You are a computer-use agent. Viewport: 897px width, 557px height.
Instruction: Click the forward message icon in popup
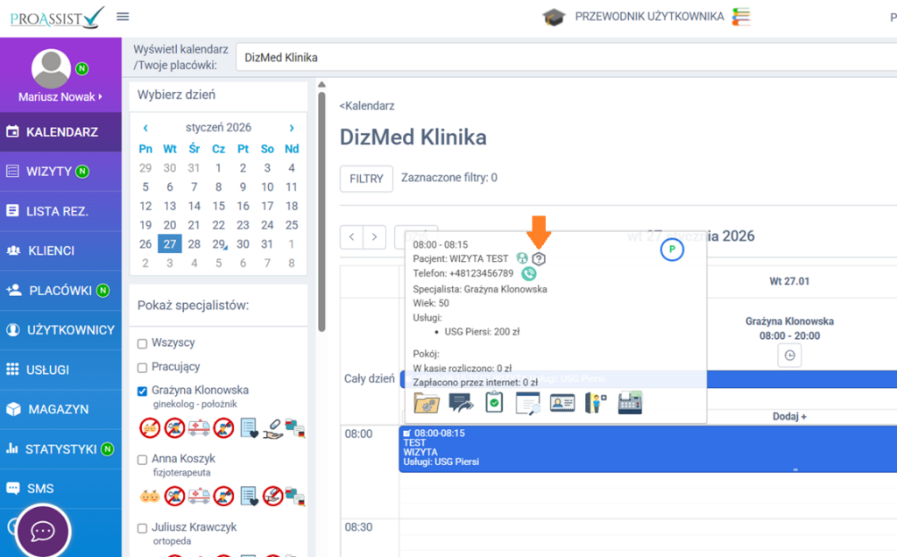click(x=461, y=403)
